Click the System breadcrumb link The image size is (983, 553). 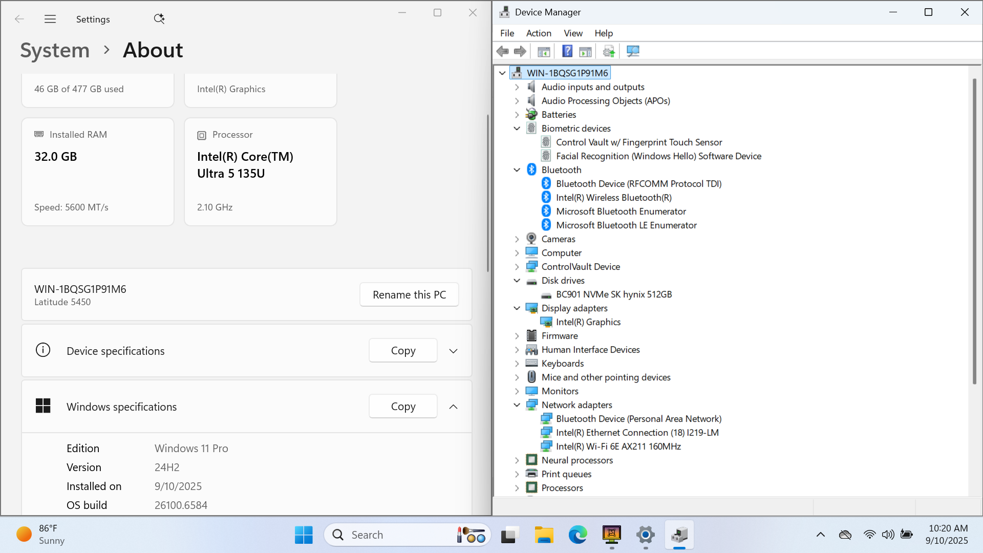[x=55, y=50]
